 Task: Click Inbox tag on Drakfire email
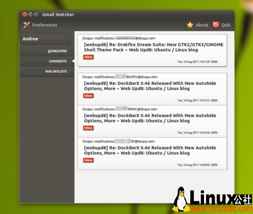89,57
